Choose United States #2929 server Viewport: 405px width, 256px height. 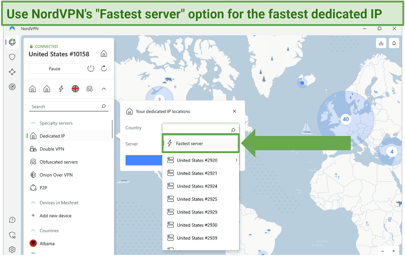[200, 212]
